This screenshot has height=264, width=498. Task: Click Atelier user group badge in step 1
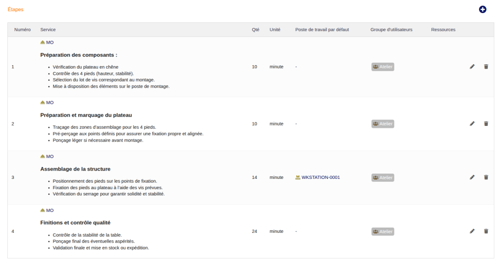tap(383, 67)
